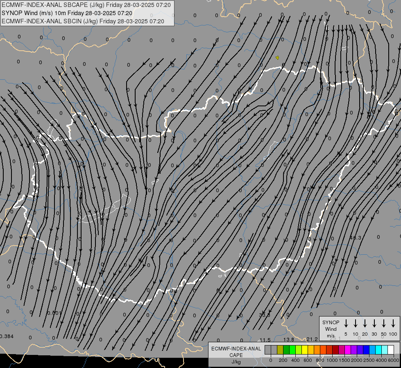The width and height of the screenshot is (401, 368).
Task: Click the 0.384 value on the map
Action: pos(7,337)
